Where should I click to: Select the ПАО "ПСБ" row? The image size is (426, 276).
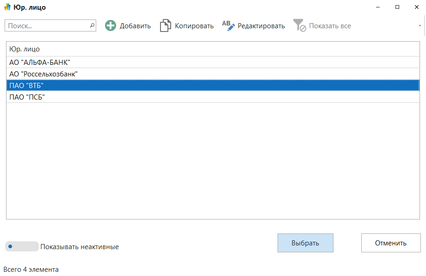click(27, 97)
